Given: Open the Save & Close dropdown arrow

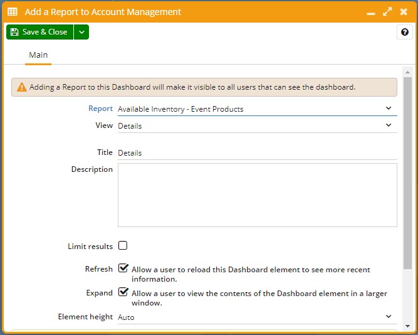Looking at the screenshot, I should (81, 32).
